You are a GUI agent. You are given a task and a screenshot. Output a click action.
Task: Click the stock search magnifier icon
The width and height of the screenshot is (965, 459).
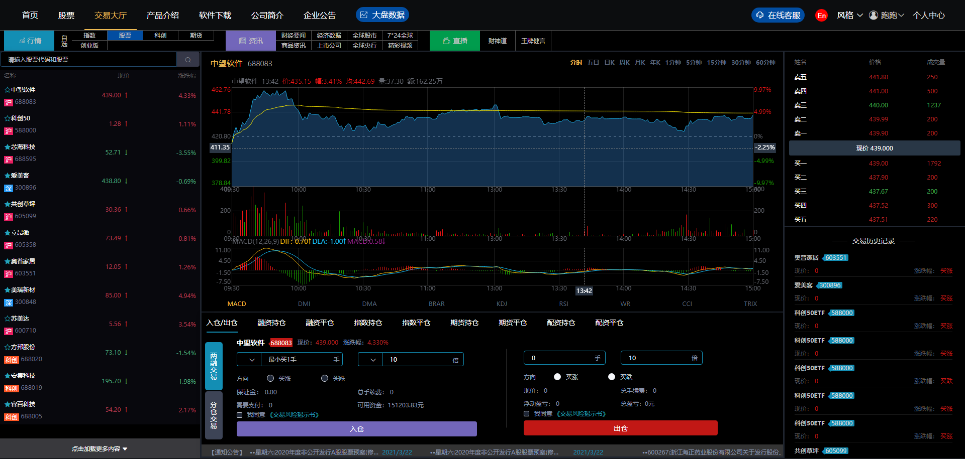(188, 60)
